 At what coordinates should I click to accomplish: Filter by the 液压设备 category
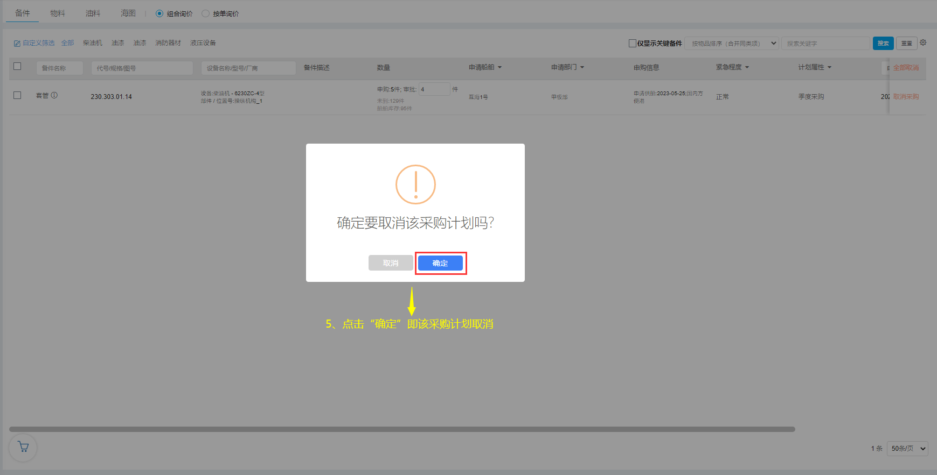point(203,43)
